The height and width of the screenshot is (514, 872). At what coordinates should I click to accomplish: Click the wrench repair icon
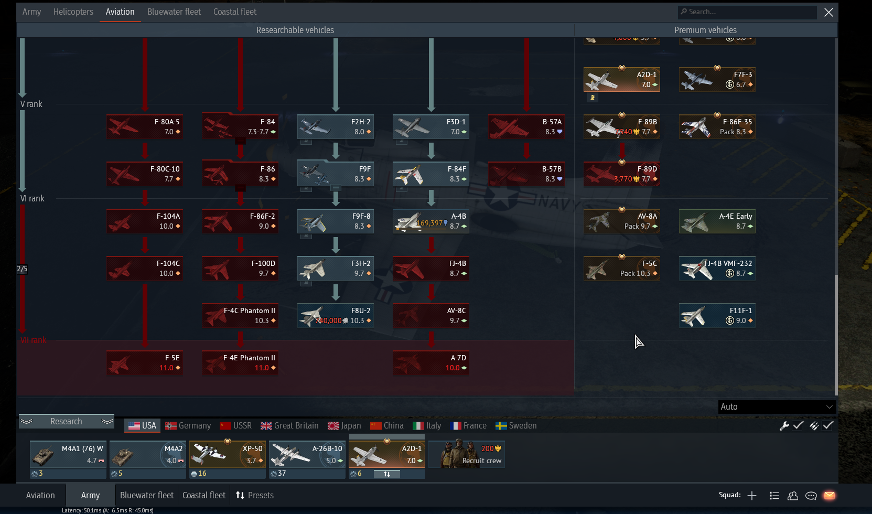coord(784,426)
